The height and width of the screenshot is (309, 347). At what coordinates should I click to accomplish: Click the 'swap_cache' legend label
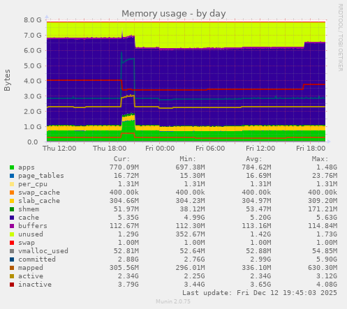click(x=39, y=193)
